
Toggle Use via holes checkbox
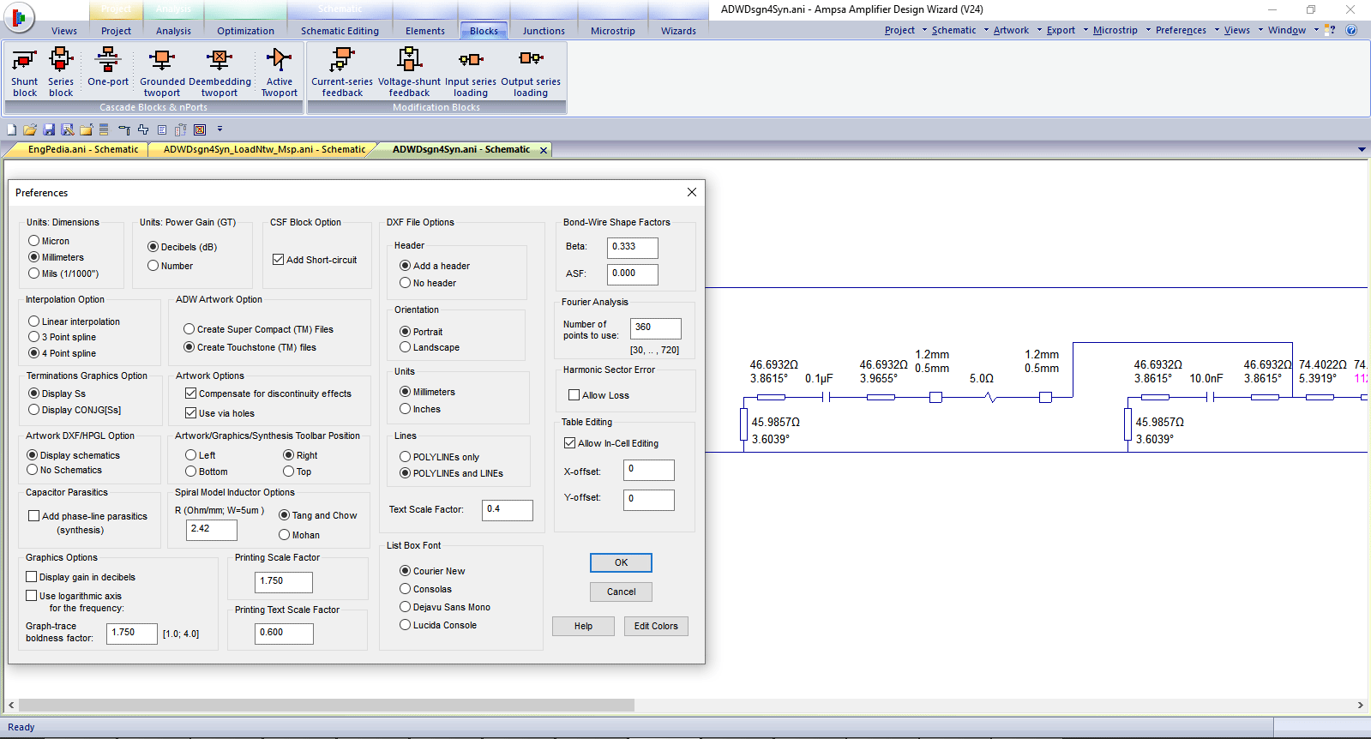click(191, 413)
